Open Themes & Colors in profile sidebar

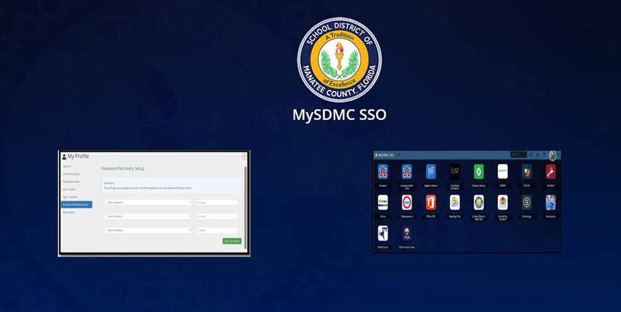pyautogui.click(x=71, y=174)
